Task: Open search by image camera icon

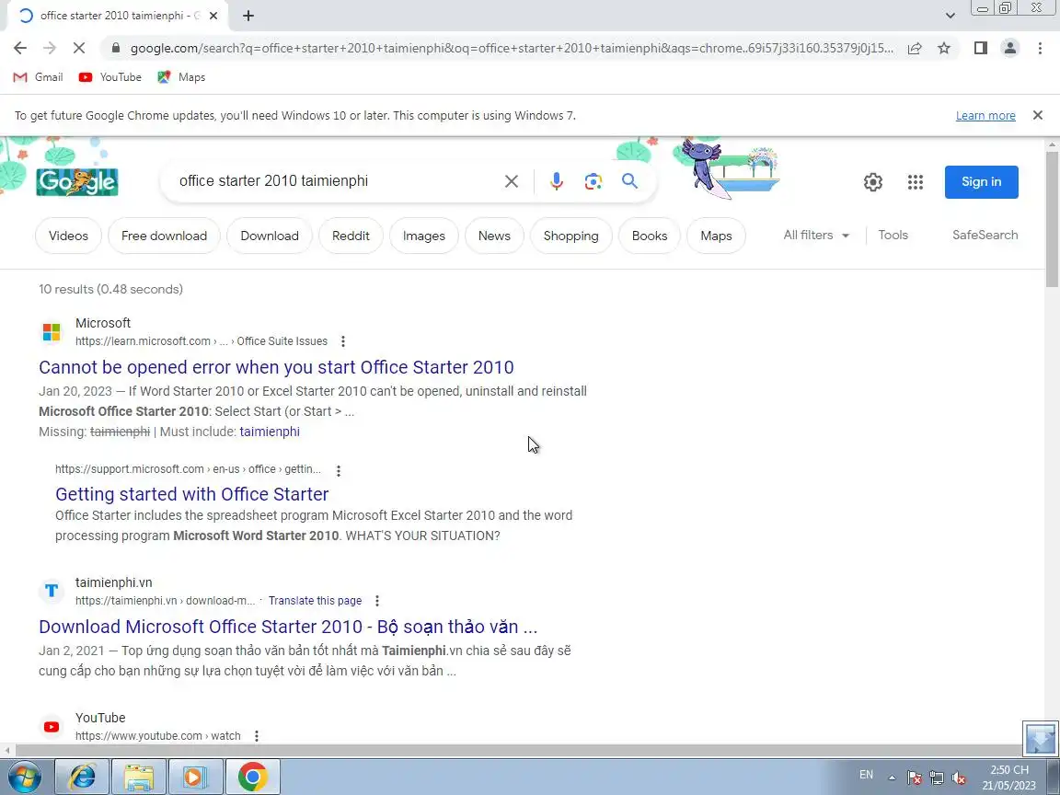Action: (593, 181)
